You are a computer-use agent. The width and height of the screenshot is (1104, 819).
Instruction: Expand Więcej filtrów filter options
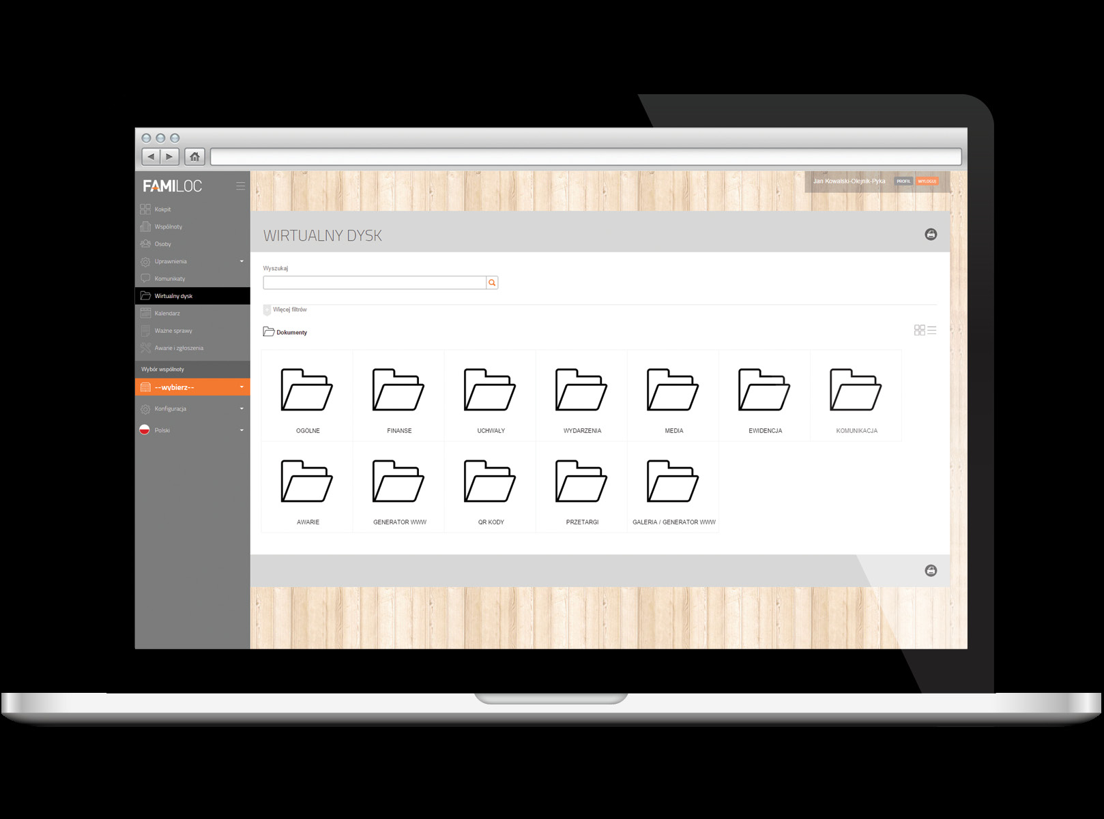pos(285,310)
